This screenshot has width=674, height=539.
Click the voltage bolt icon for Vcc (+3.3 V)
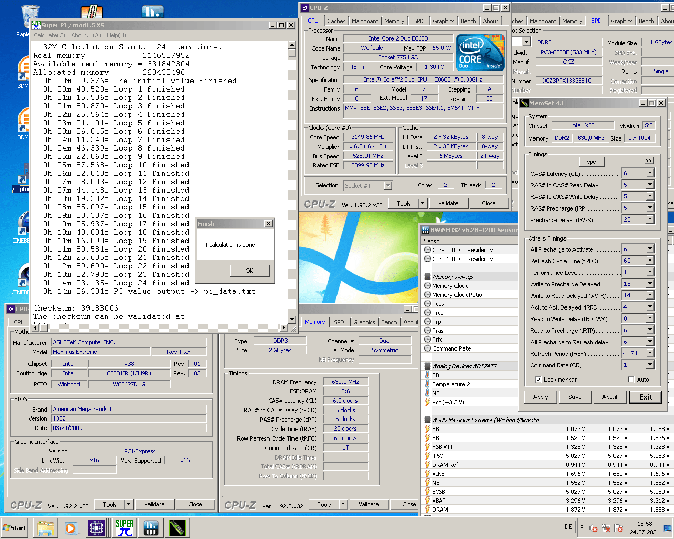(x=428, y=402)
